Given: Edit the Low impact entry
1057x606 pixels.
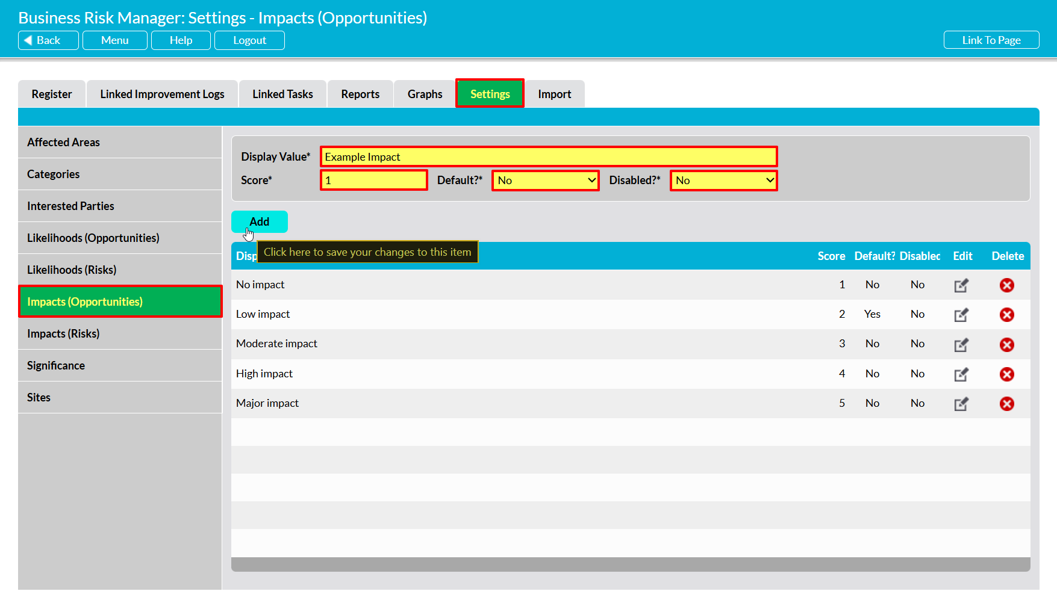Looking at the screenshot, I should [x=961, y=315].
